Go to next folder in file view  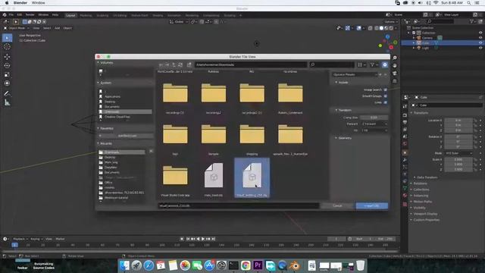tap(167, 64)
